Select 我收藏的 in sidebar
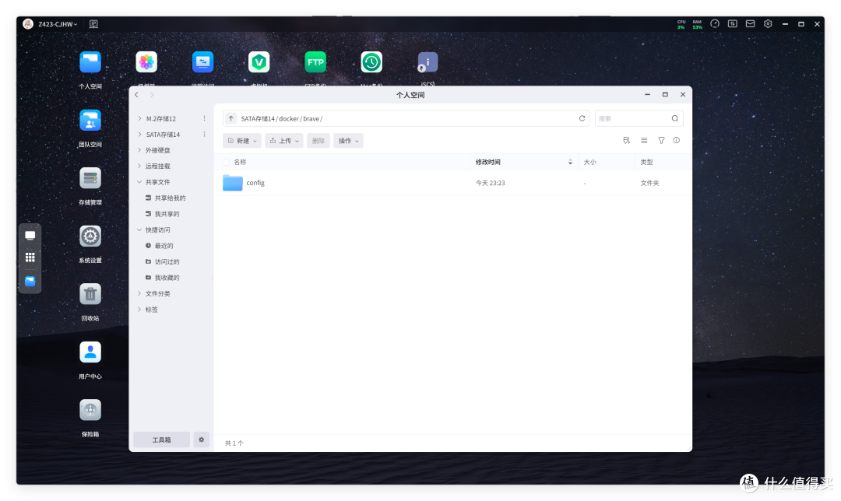Image resolution: width=841 pixels, height=501 pixels. [167, 278]
